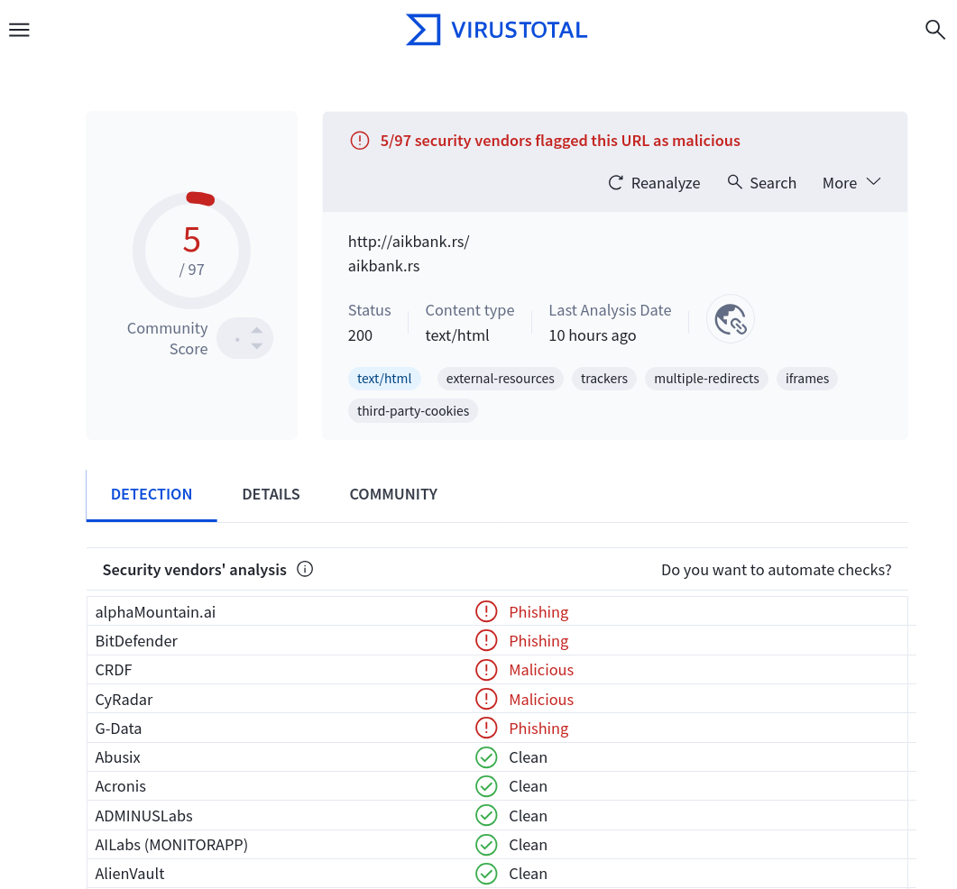
Task: Click the http://aikbank.rs/ URL text
Action: (409, 242)
